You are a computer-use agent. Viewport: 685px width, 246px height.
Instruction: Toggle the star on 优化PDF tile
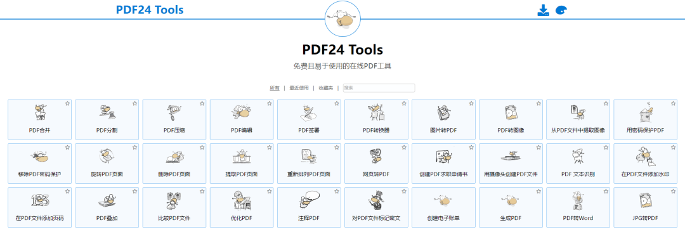(270, 191)
